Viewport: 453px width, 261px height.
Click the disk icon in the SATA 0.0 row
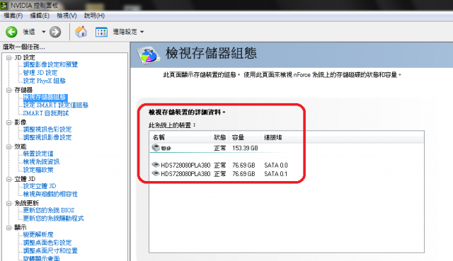pos(156,165)
